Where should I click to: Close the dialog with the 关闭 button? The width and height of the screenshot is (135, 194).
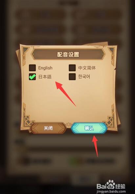[x=48, y=128]
